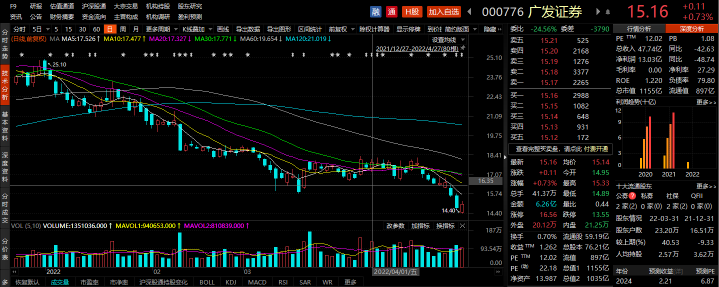The height and width of the screenshot is (287, 719).
Task: Click the 公募 question mark help icon
Action: point(632,196)
